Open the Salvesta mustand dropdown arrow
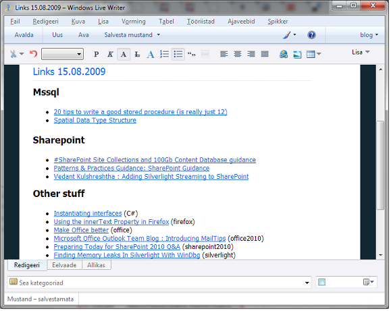The height and width of the screenshot is (311, 391). coord(159,34)
